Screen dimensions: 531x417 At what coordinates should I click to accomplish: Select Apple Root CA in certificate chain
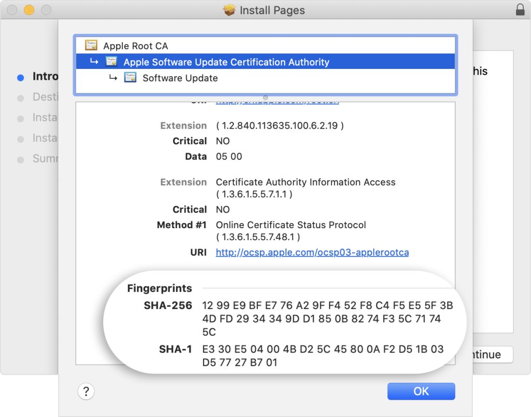click(265, 46)
